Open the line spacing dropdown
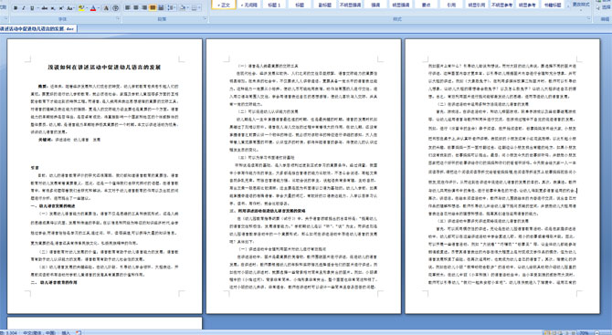This screenshot has width=612, height=335. 172,8
